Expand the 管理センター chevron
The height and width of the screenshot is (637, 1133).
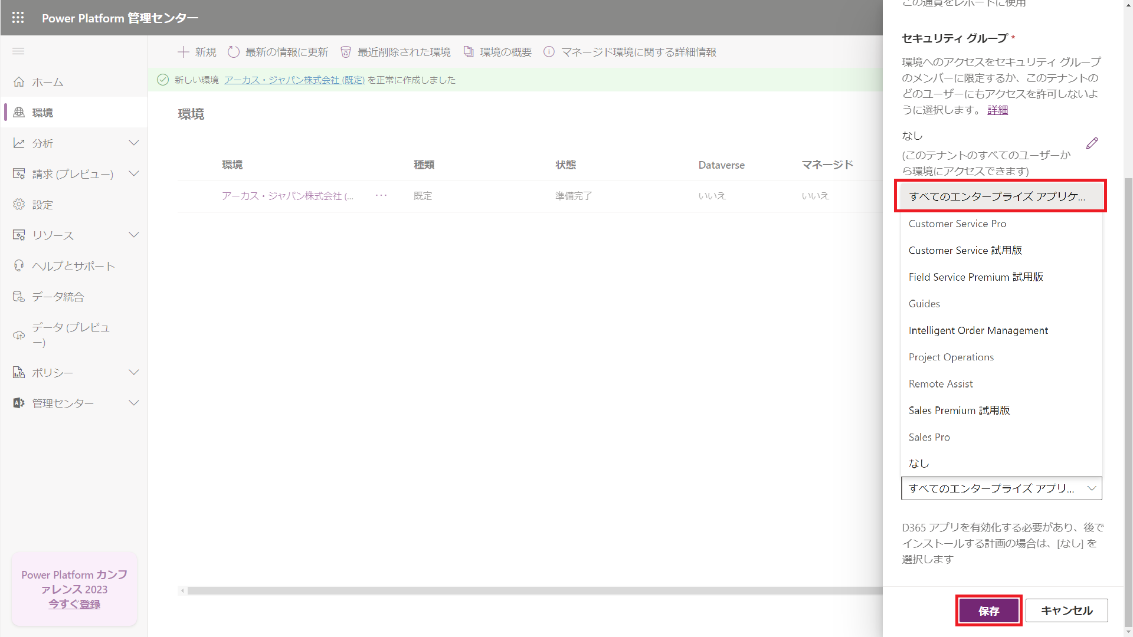pos(134,403)
